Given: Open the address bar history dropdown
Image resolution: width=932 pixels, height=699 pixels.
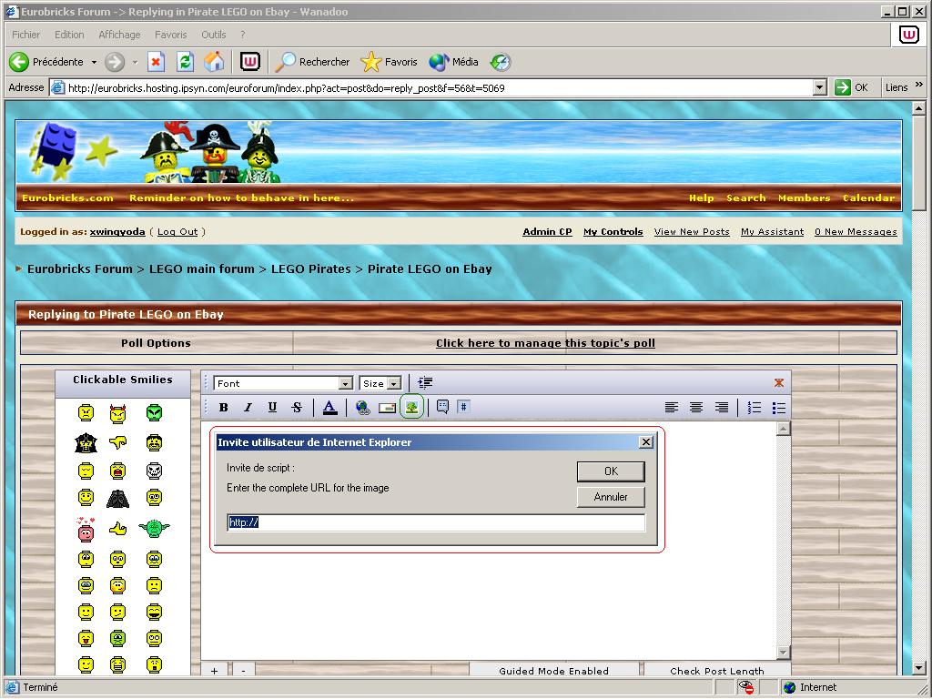Looking at the screenshot, I should [820, 87].
